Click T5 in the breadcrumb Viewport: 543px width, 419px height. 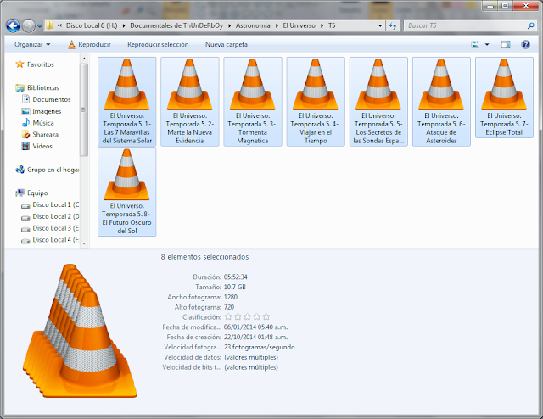pyautogui.click(x=332, y=25)
